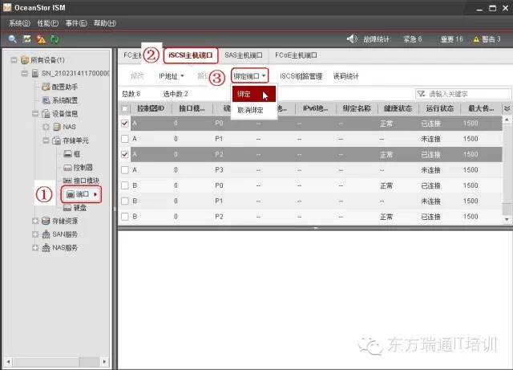Expand the NAS tree node
Viewport: 513px width, 370px height.
tap(46, 127)
